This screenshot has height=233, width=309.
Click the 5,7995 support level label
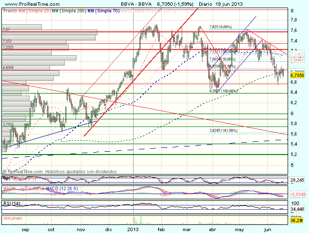click(x=9, y=124)
